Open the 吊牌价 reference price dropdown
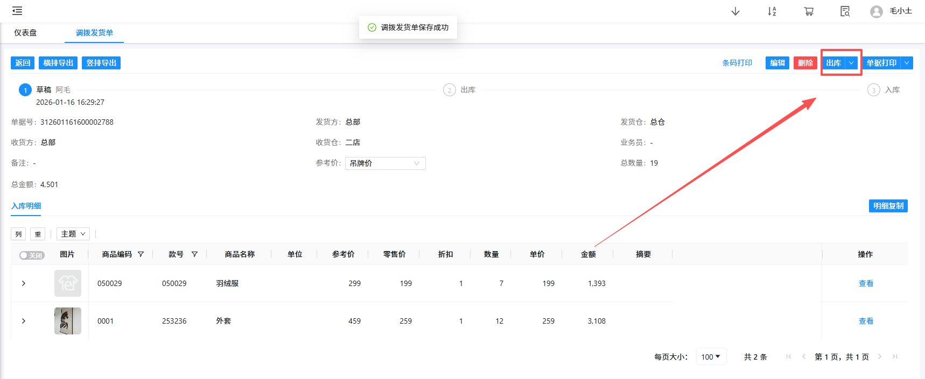 [x=385, y=163]
